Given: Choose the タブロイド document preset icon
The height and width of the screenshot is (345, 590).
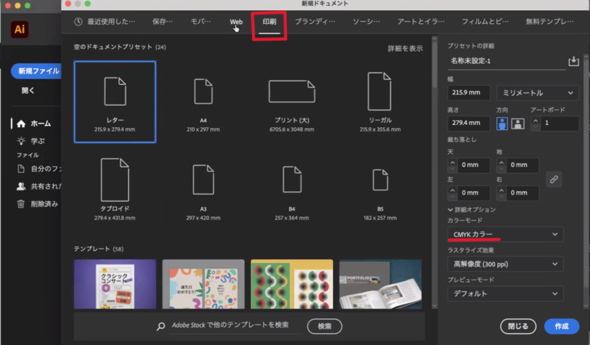Looking at the screenshot, I should (115, 179).
